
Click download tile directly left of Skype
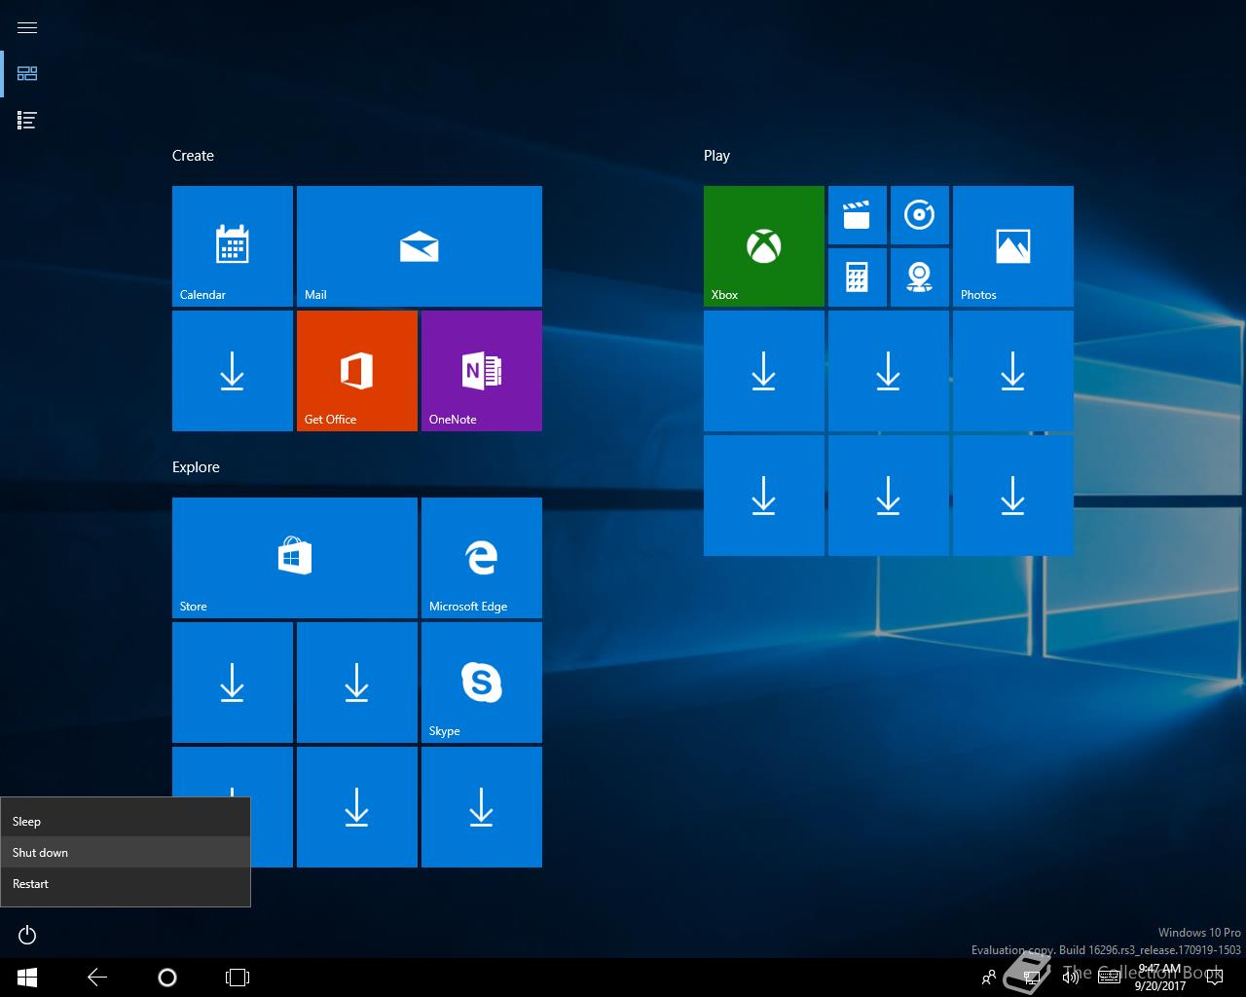point(357,683)
